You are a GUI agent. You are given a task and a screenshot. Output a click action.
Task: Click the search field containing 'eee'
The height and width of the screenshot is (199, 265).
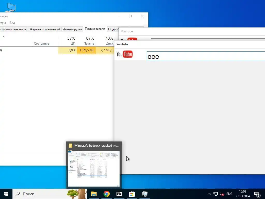(206, 56)
